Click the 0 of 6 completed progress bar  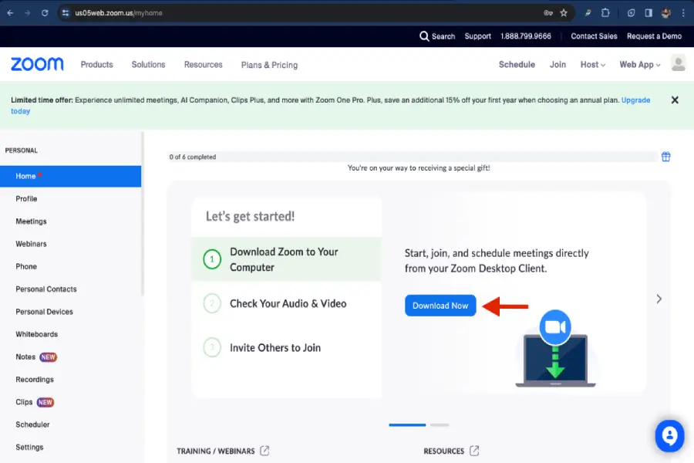(x=413, y=157)
